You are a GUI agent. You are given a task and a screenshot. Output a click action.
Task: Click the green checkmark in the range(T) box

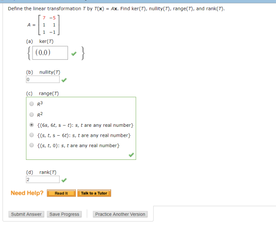point(131,155)
